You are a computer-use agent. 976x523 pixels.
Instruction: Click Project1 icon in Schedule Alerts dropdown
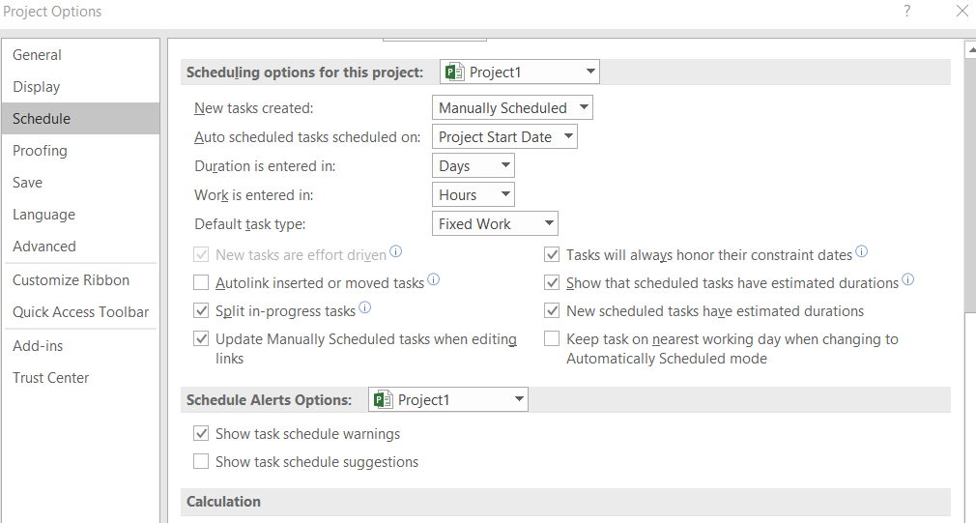click(384, 400)
